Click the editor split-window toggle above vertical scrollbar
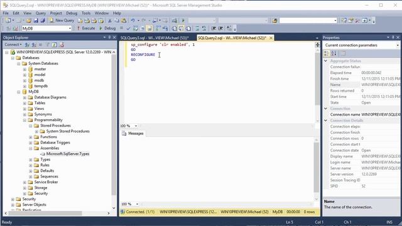The image size is (402, 226). coord(317,45)
